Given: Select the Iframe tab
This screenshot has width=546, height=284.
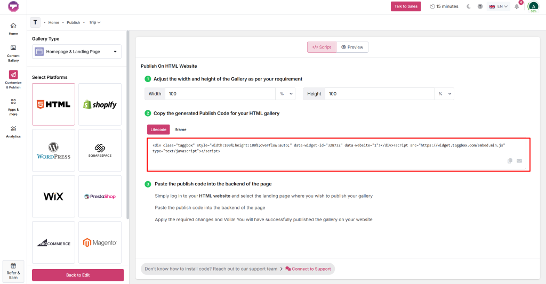Looking at the screenshot, I should click(180, 129).
